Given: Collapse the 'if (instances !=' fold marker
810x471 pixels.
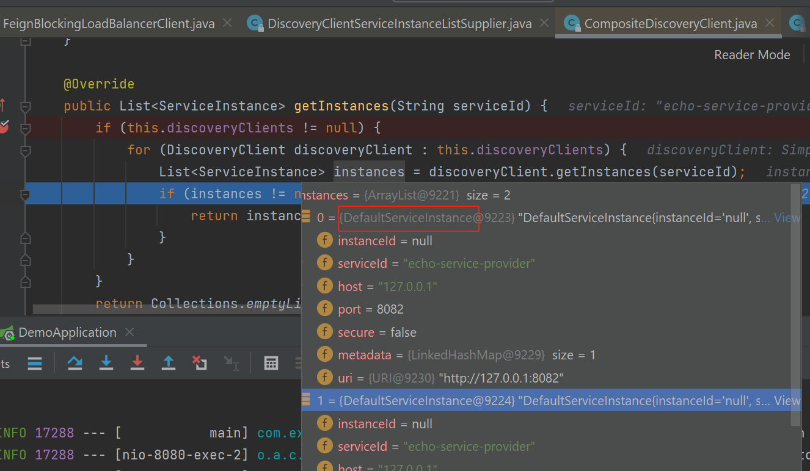Looking at the screenshot, I should [x=25, y=195].
